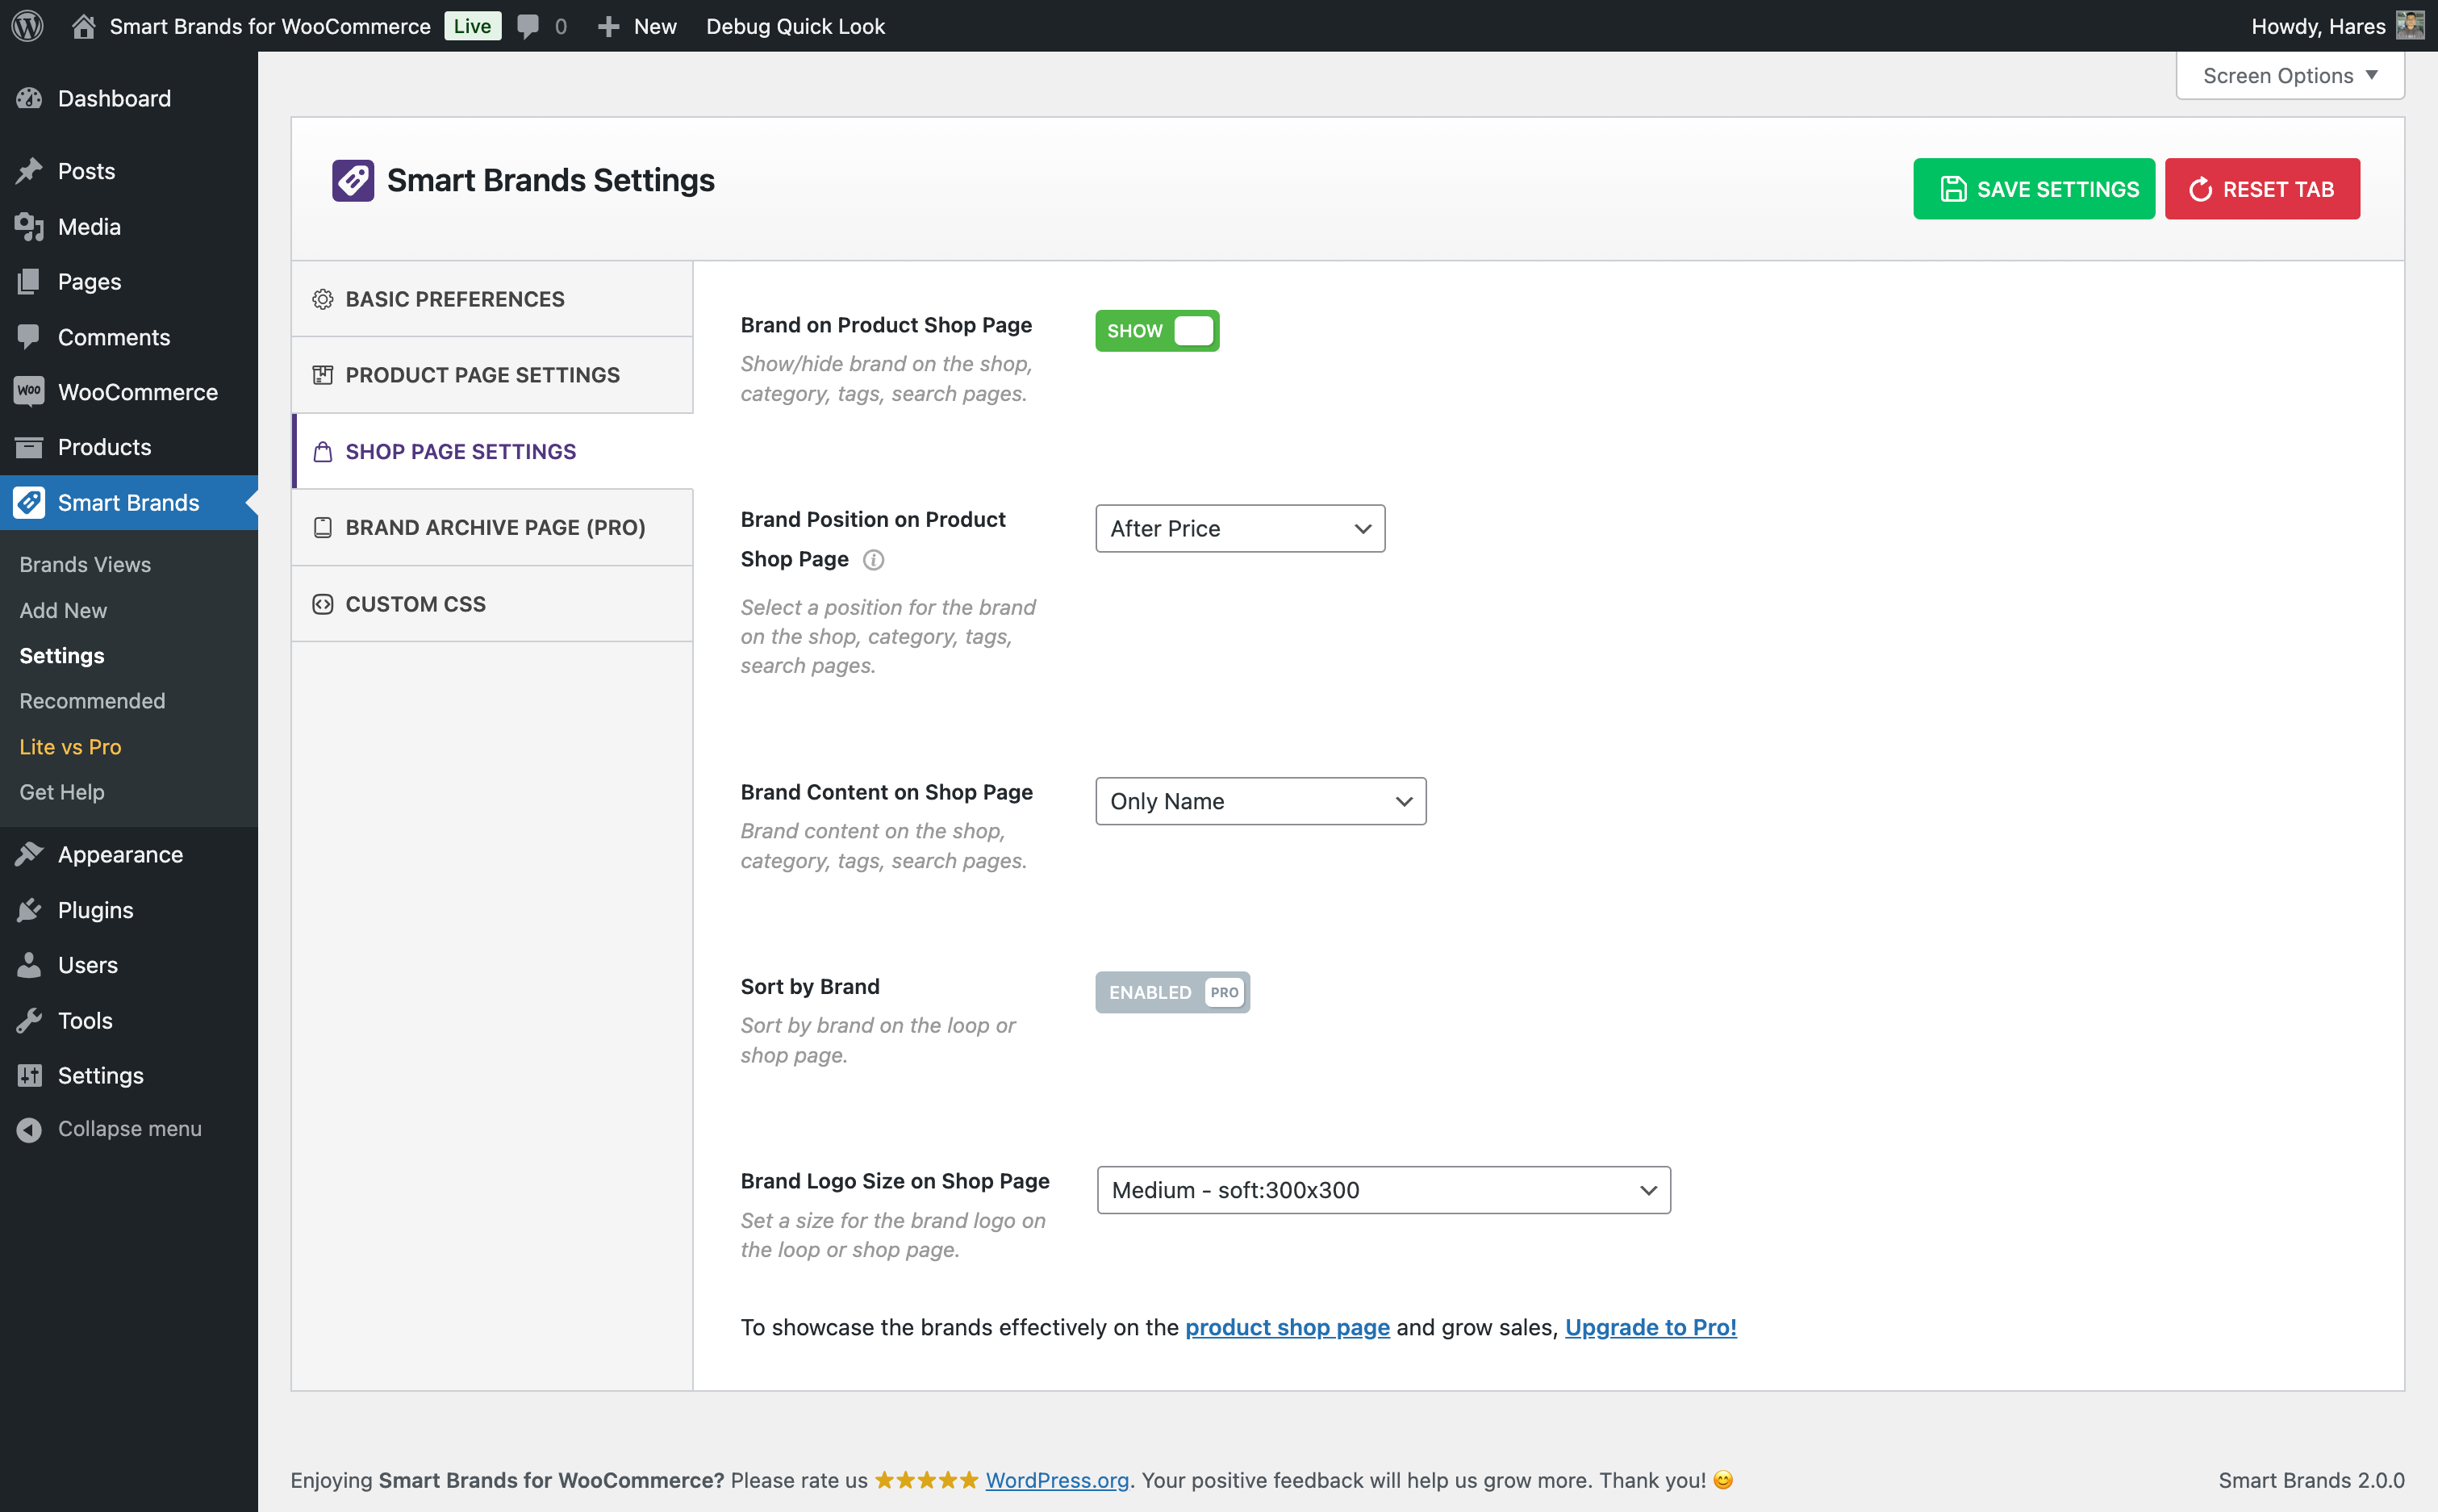Select the Shop Page Settings tab

492,452
